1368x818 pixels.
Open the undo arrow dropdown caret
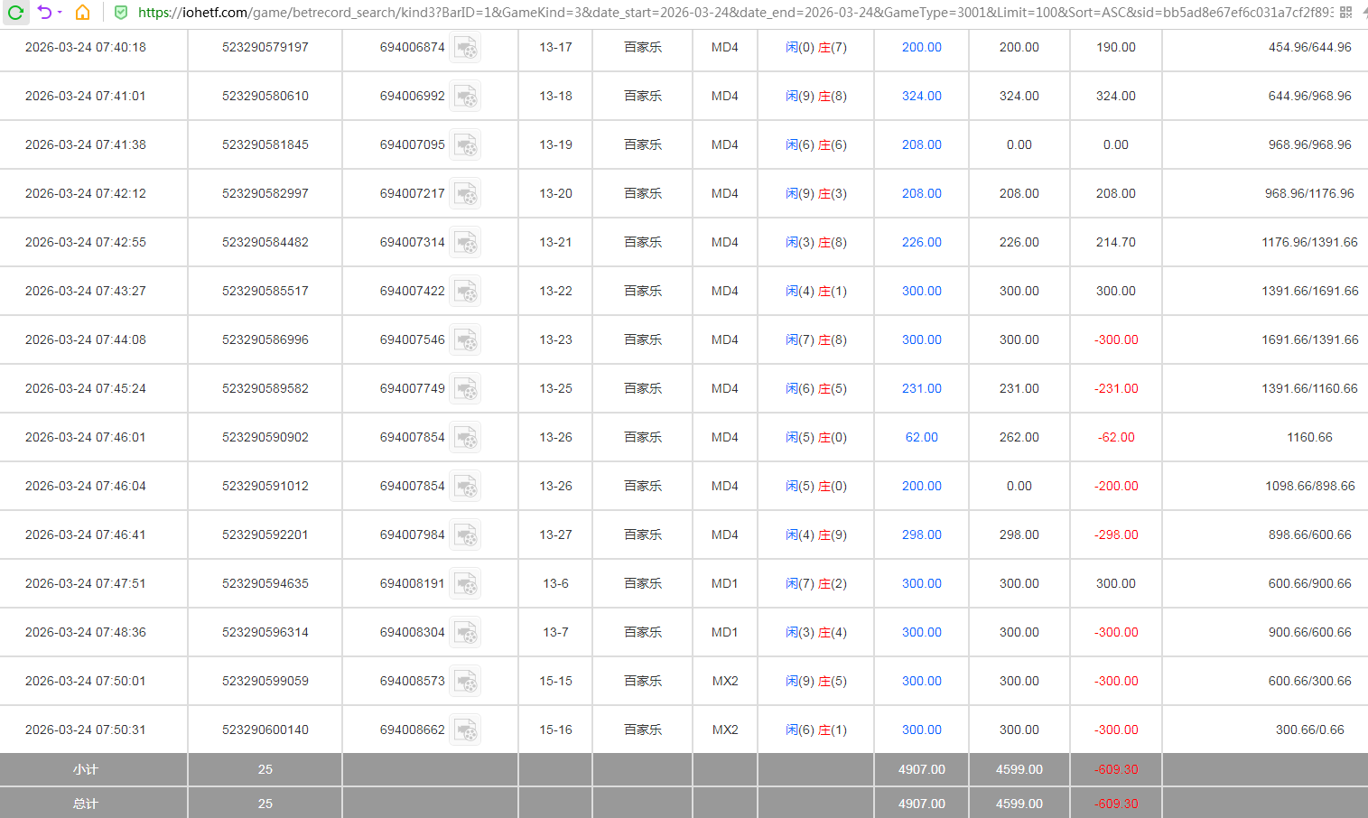click(x=60, y=13)
